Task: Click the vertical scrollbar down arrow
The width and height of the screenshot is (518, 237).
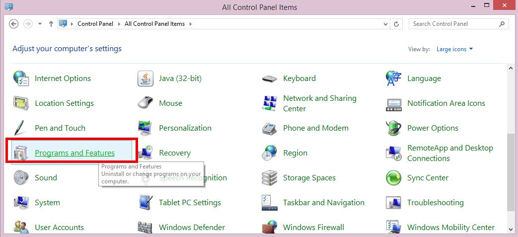Action: 511,230
